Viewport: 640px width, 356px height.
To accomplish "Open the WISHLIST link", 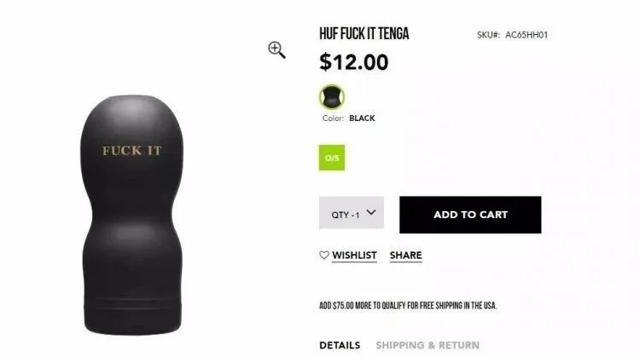I will coord(354,256).
